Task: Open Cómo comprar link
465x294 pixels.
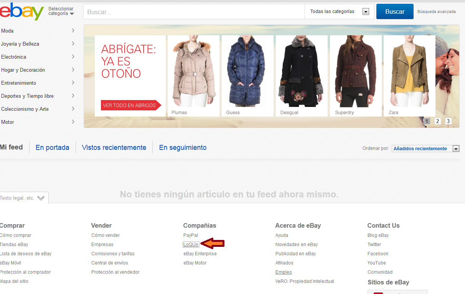Action: (x=15, y=235)
